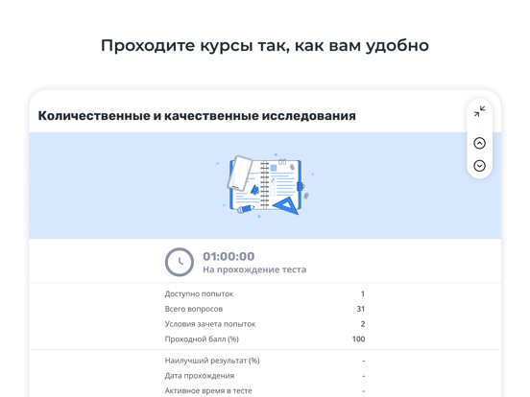Click the circled down chevron icon

(x=479, y=166)
